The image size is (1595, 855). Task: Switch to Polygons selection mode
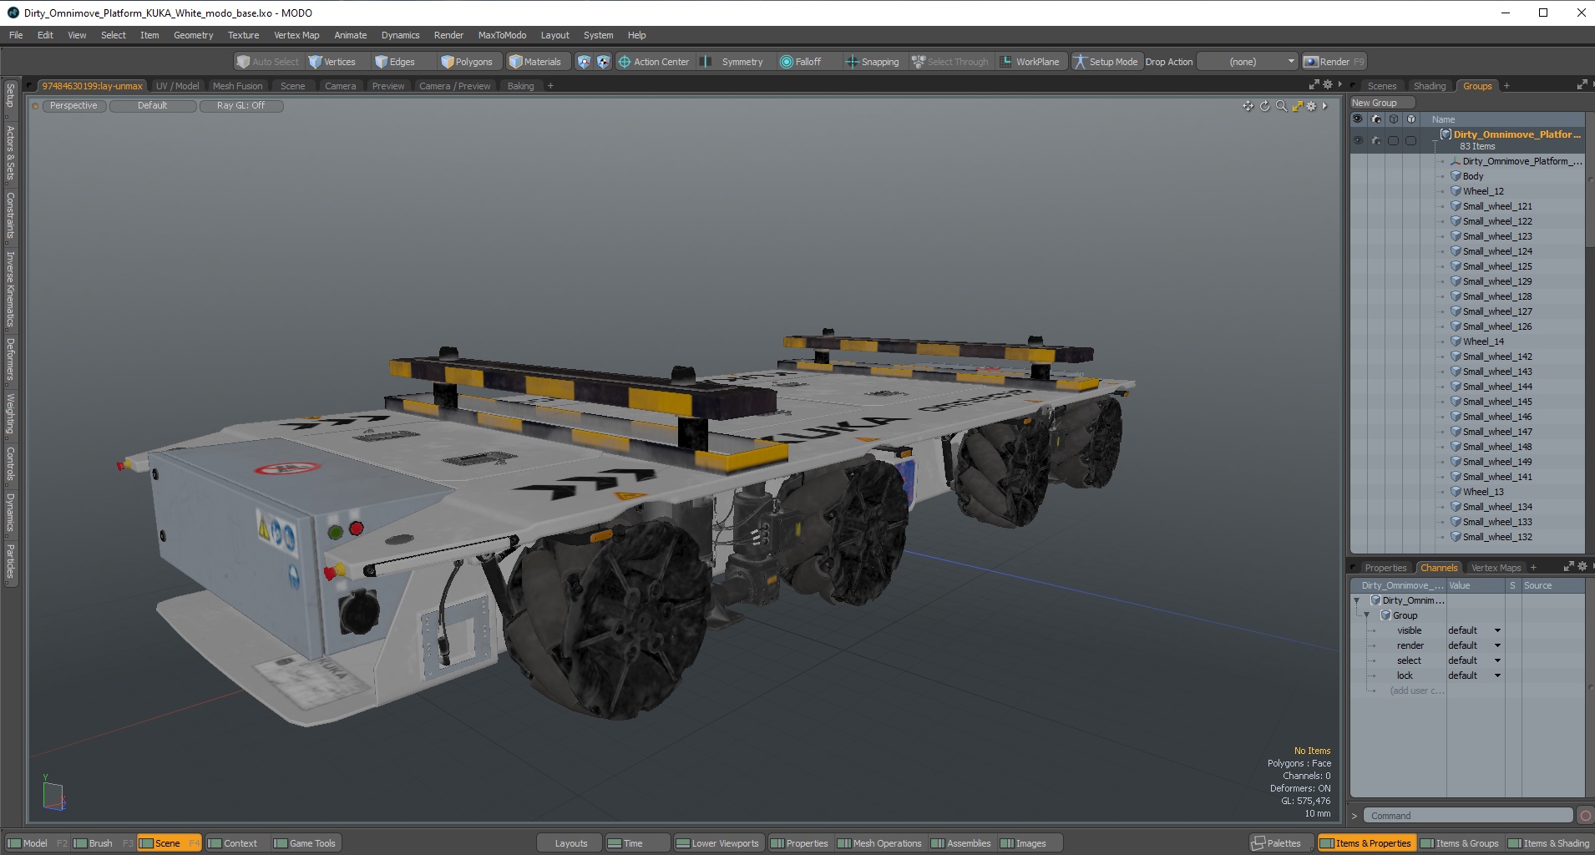pyautogui.click(x=468, y=62)
